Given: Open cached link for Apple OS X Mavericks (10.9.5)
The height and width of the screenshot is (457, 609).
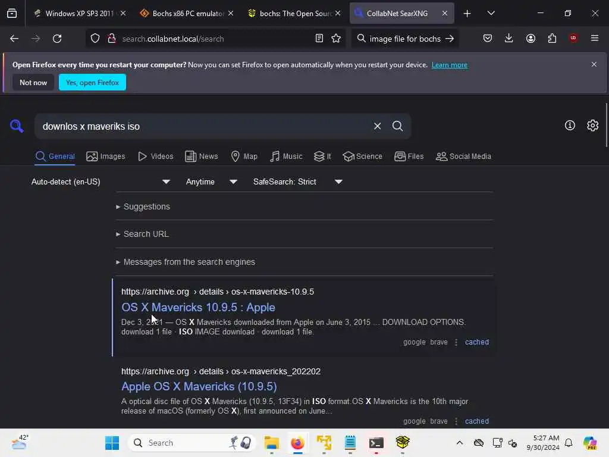Looking at the screenshot, I should [x=476, y=421].
